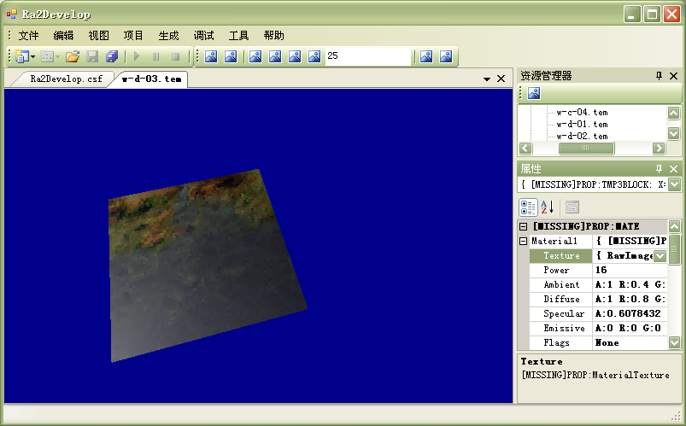
Task: Open the Texture property dropdown
Action: pyautogui.click(x=660, y=256)
